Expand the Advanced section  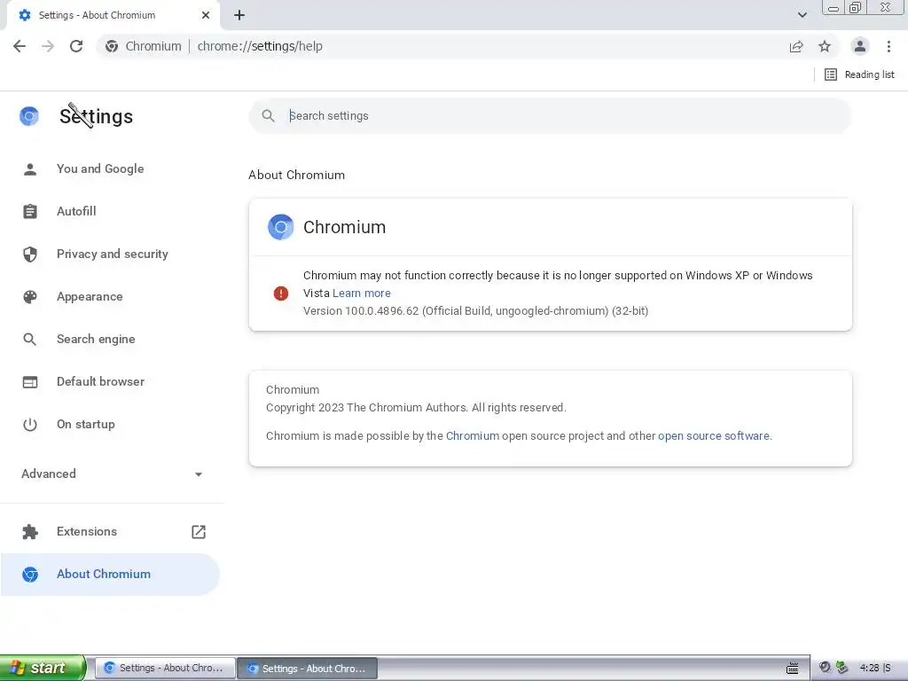point(111,474)
